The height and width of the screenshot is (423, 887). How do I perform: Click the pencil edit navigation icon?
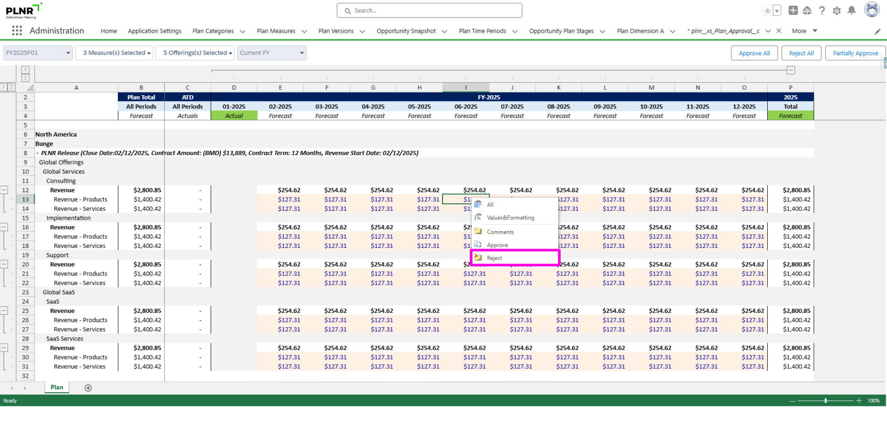tap(877, 31)
